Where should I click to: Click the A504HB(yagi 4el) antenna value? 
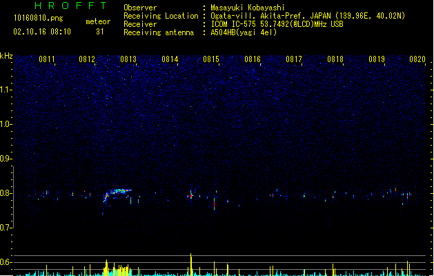point(244,32)
